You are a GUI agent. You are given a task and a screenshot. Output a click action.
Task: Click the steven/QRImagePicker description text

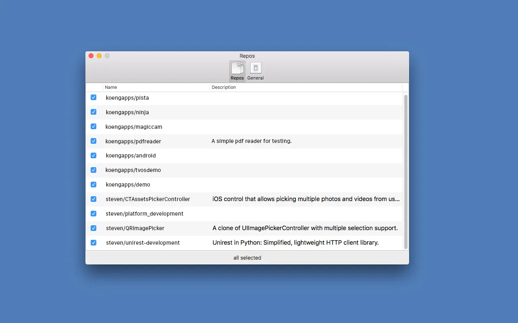(x=305, y=228)
